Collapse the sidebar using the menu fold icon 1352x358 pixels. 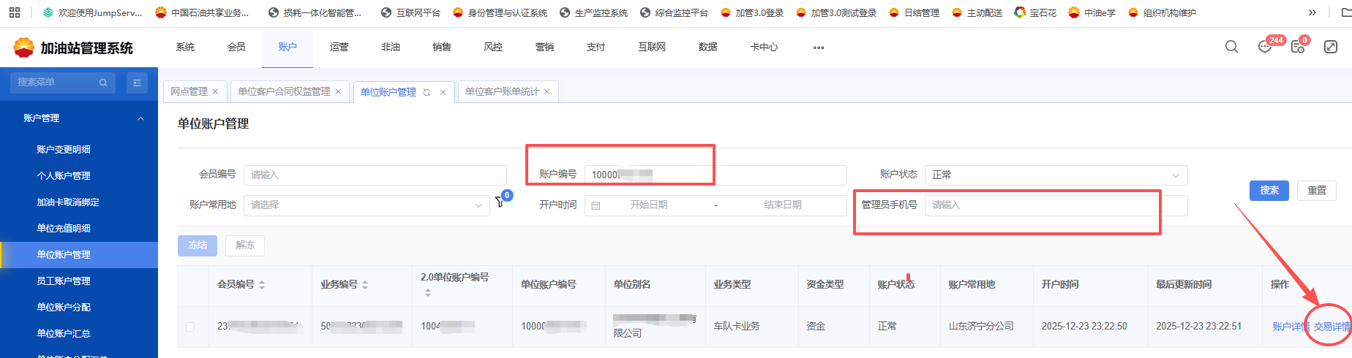click(137, 83)
